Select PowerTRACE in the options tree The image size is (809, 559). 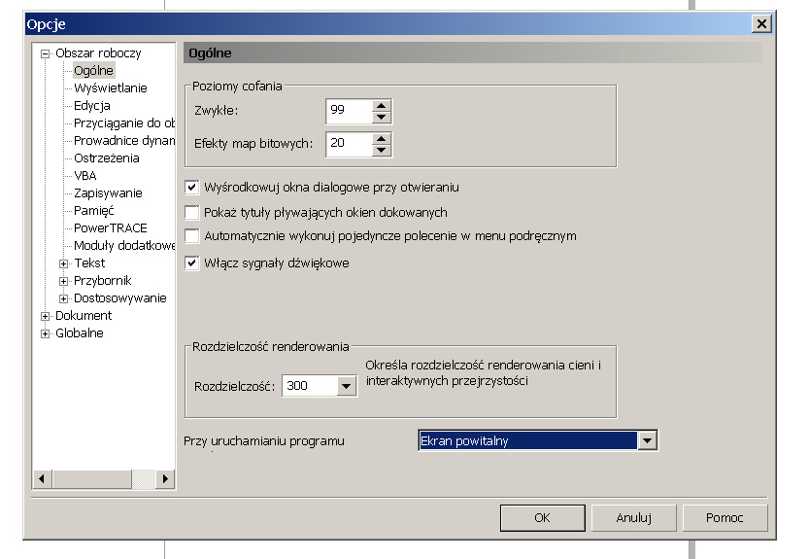point(111,228)
